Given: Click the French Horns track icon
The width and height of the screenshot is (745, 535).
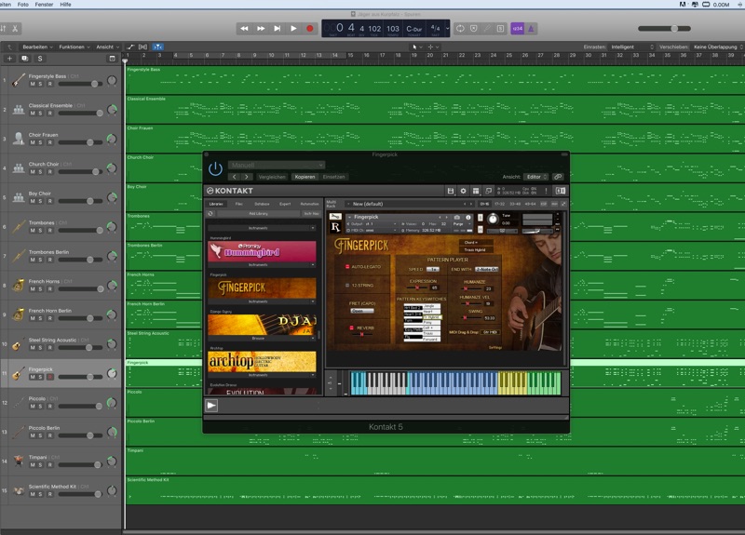Looking at the screenshot, I should click(19, 286).
